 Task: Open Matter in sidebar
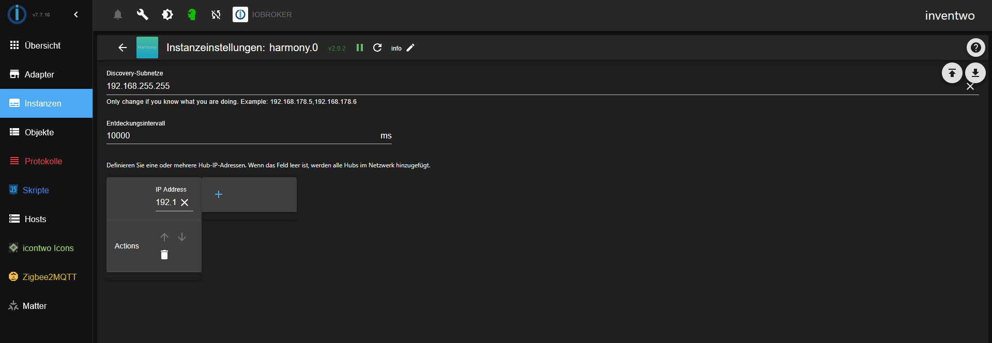coord(47,306)
